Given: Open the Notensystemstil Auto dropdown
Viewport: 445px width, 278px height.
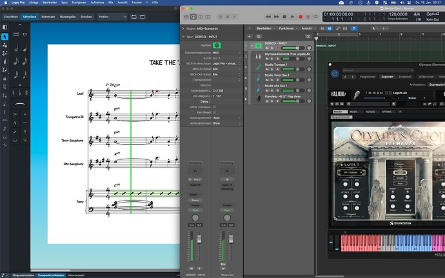Looking at the screenshot, I should 226,118.
